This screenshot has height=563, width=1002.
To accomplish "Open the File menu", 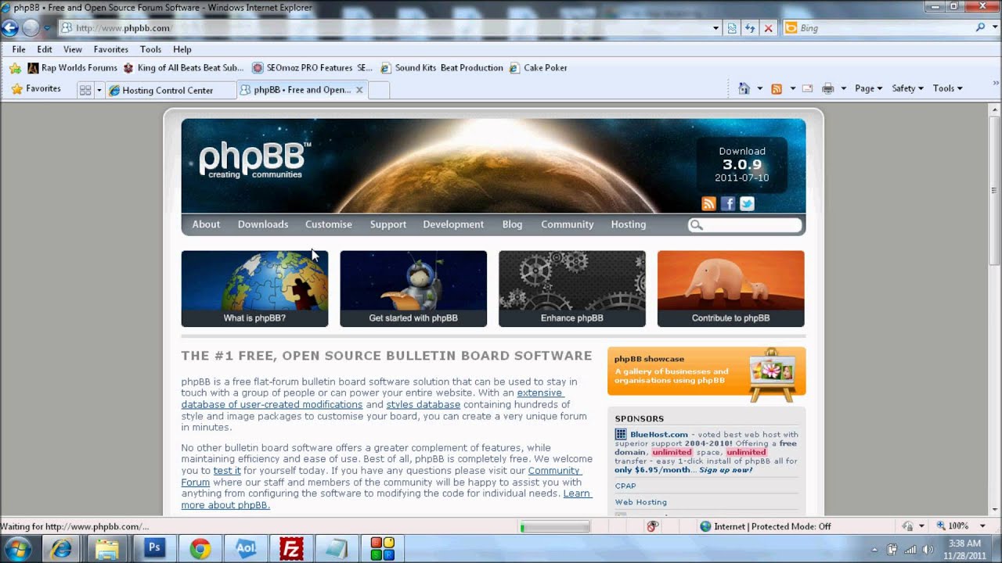I will 19,49.
